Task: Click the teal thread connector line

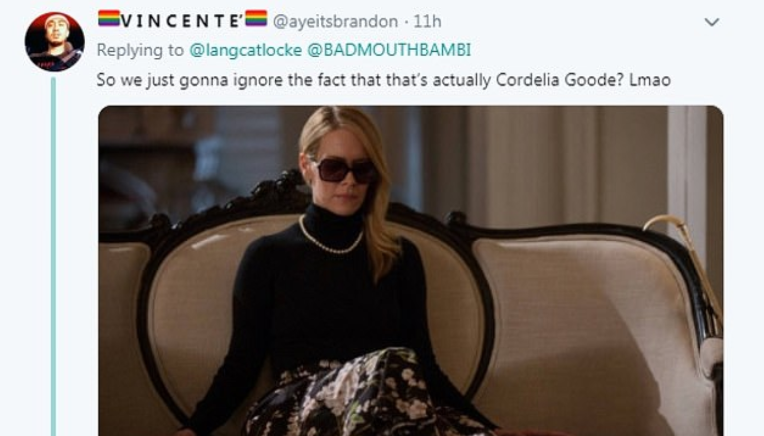Action: click(x=53, y=257)
